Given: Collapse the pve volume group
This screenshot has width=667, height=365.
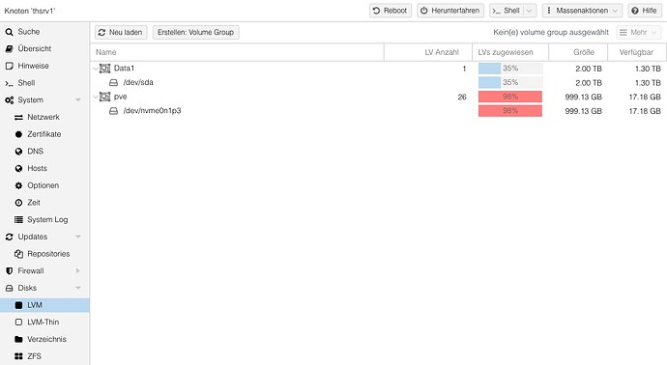Looking at the screenshot, I should point(96,97).
